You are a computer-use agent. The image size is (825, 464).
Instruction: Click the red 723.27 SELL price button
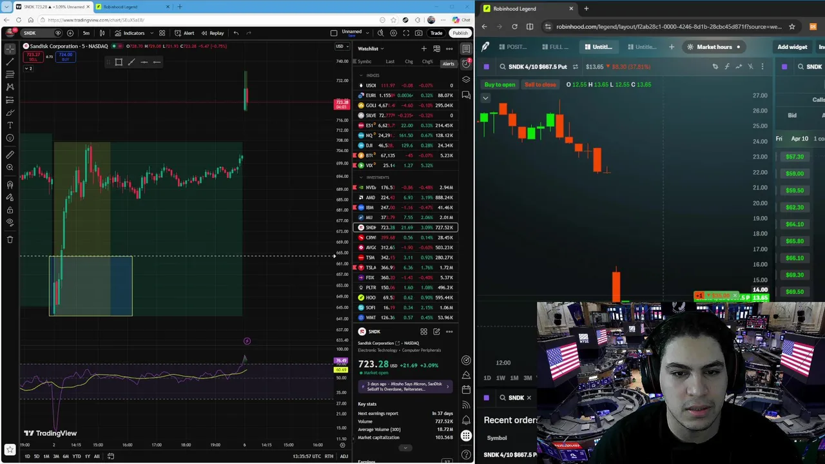(34, 57)
